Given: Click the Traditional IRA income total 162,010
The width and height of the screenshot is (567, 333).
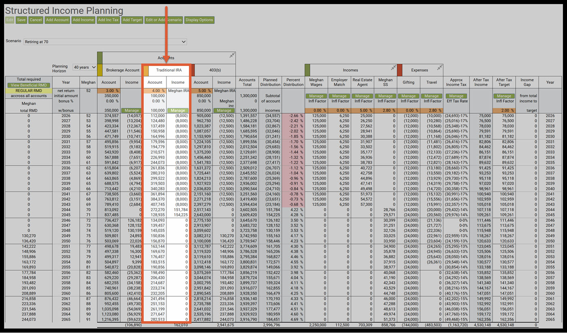Looking at the screenshot, I should (x=180, y=325).
